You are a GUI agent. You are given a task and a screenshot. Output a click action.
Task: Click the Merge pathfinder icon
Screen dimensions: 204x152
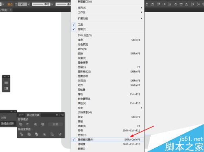point(37,134)
